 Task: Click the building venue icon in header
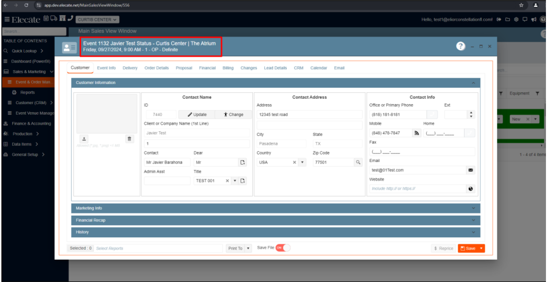point(63,19)
